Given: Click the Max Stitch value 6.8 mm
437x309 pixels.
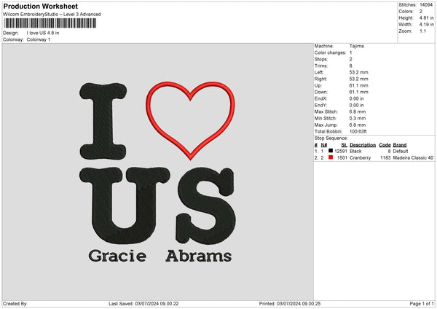Looking at the screenshot, I should 358,112.
